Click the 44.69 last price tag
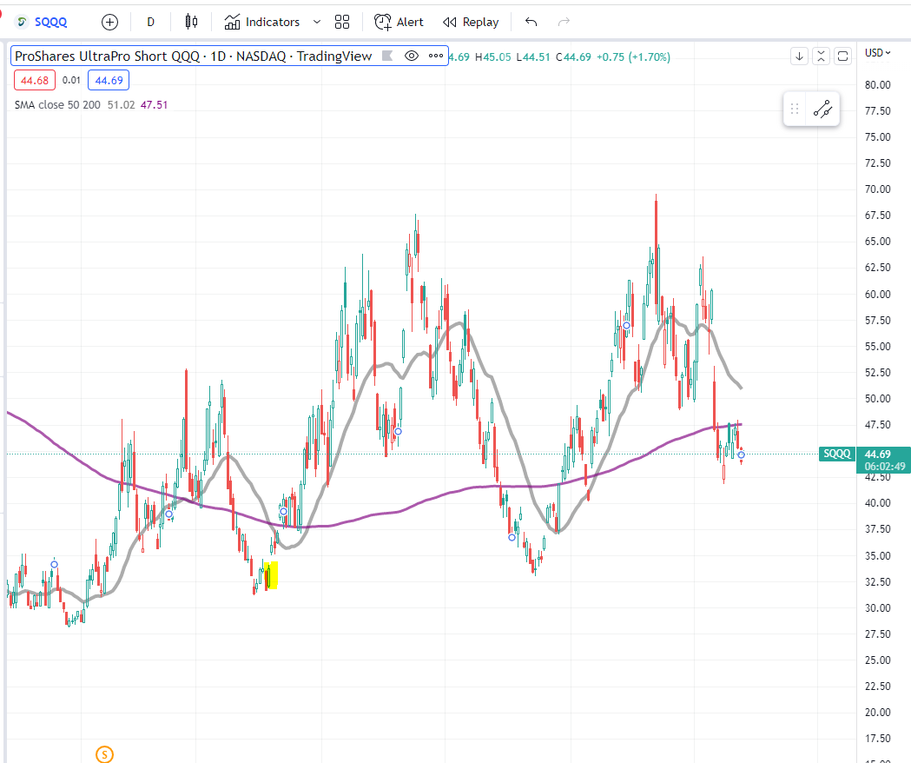Viewport: 911px width, 763px height. 883,460
